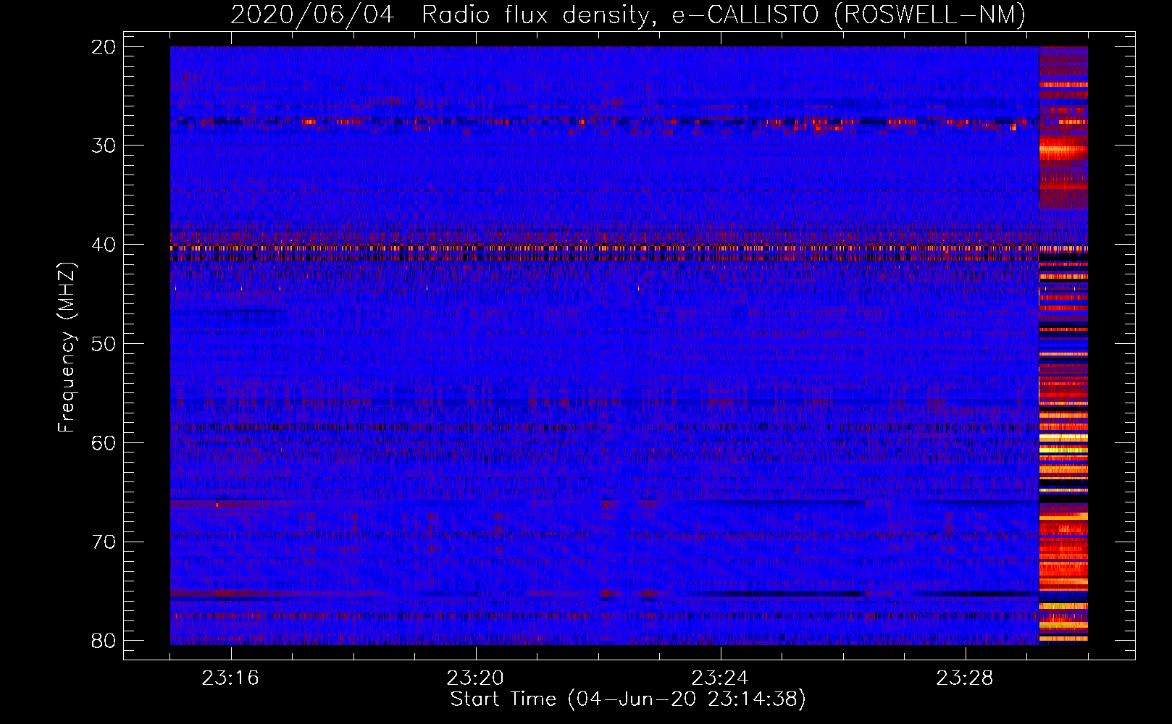This screenshot has height=724, width=1172.
Task: Click the 60 frequency tick label
Action: [x=104, y=442]
